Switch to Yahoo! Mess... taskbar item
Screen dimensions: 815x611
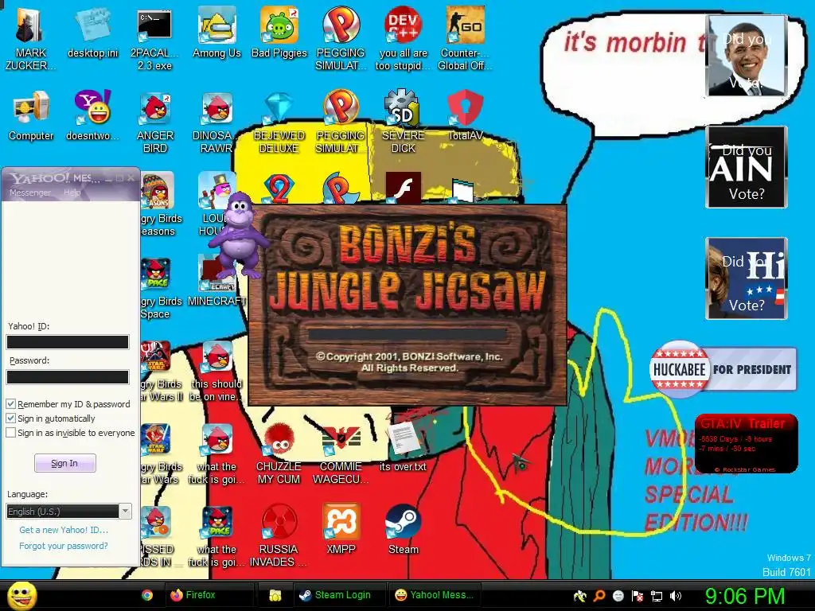[x=435, y=595]
